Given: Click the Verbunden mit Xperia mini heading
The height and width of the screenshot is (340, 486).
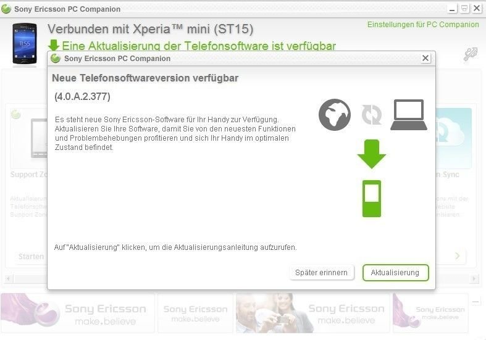Looking at the screenshot, I should click(x=150, y=29).
